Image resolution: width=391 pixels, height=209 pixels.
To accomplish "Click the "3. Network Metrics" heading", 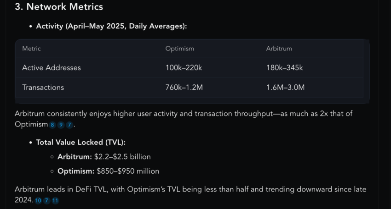I will click(x=59, y=7).
